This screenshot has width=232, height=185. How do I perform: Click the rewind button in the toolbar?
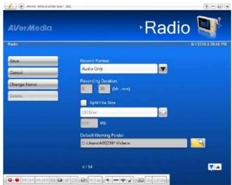point(32,180)
